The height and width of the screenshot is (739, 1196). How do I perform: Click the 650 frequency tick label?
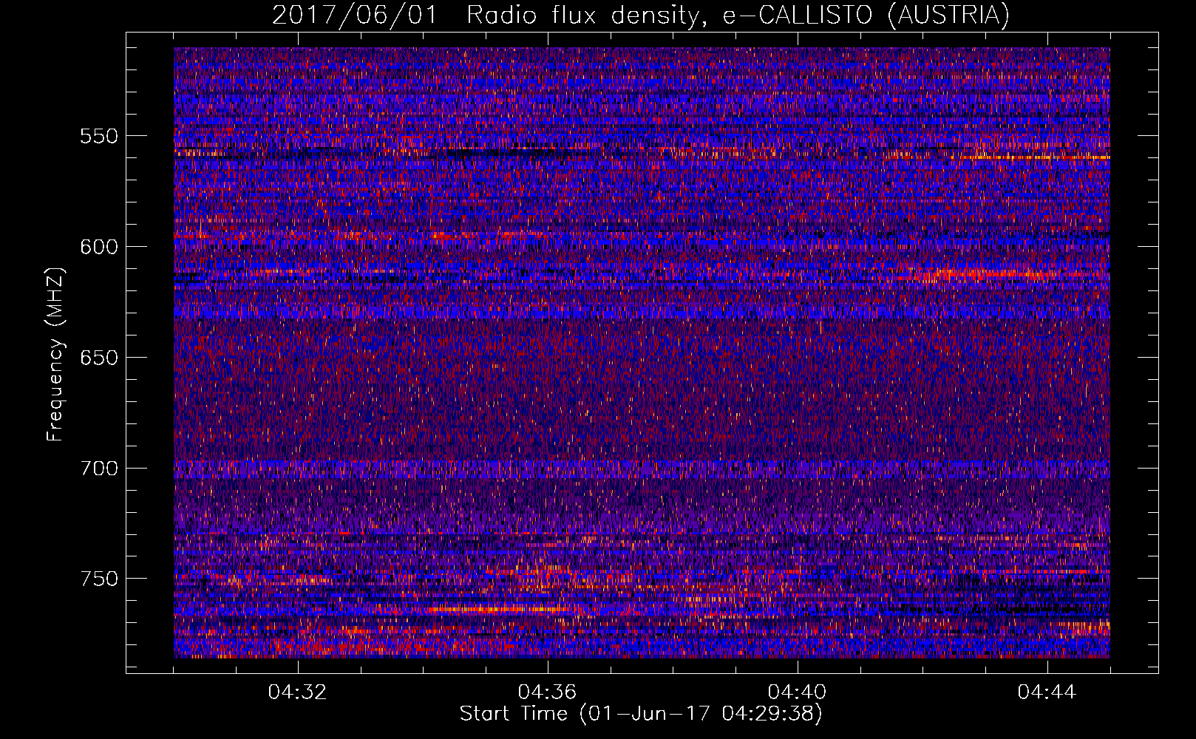click(x=99, y=358)
